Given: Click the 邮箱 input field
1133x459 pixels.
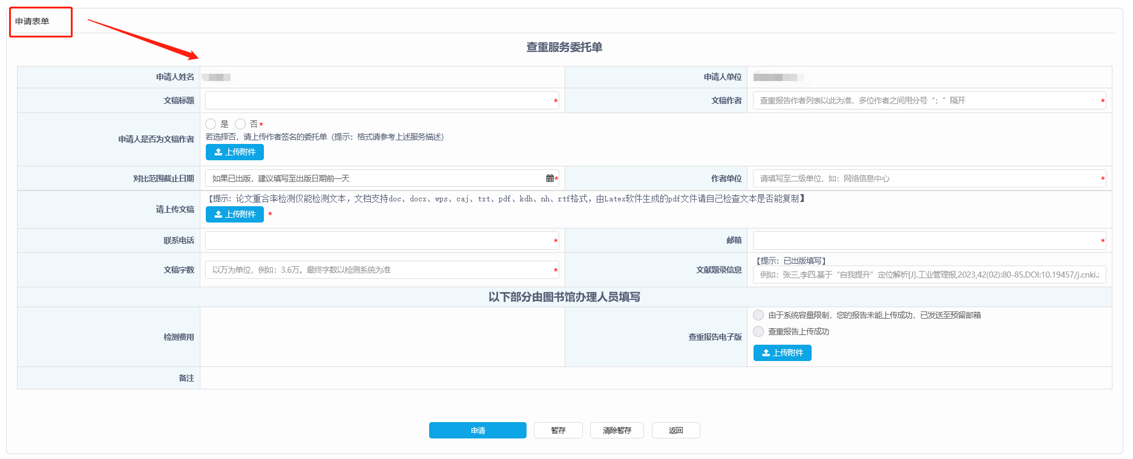Looking at the screenshot, I should (926, 241).
